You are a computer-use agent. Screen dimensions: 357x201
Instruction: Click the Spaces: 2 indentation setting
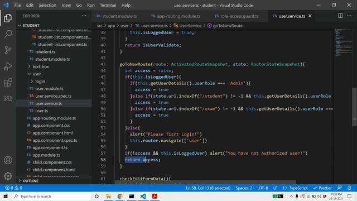tap(244, 188)
